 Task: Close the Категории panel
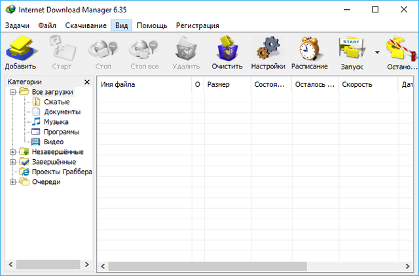[x=87, y=82]
